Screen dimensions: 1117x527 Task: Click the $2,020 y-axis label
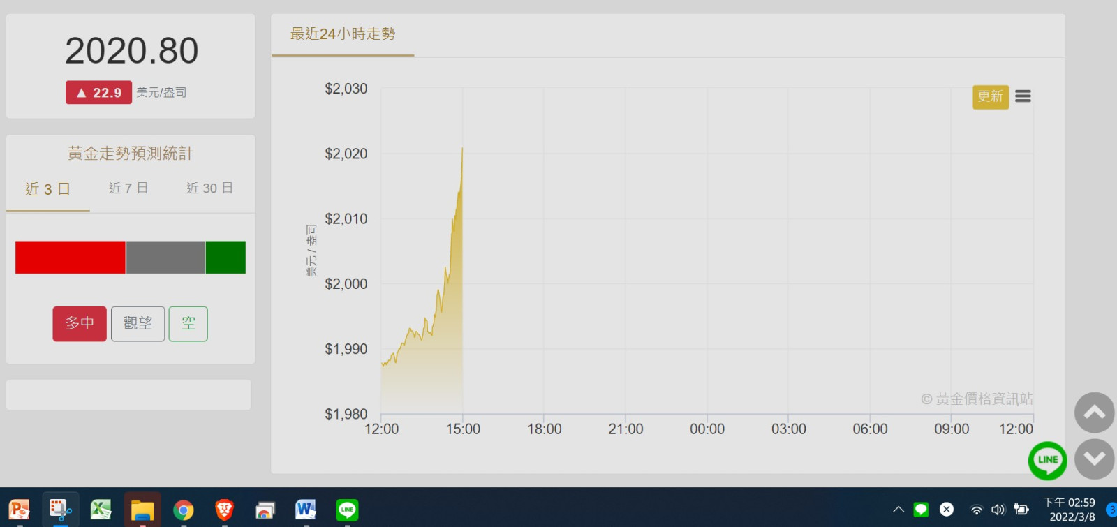[x=346, y=154]
